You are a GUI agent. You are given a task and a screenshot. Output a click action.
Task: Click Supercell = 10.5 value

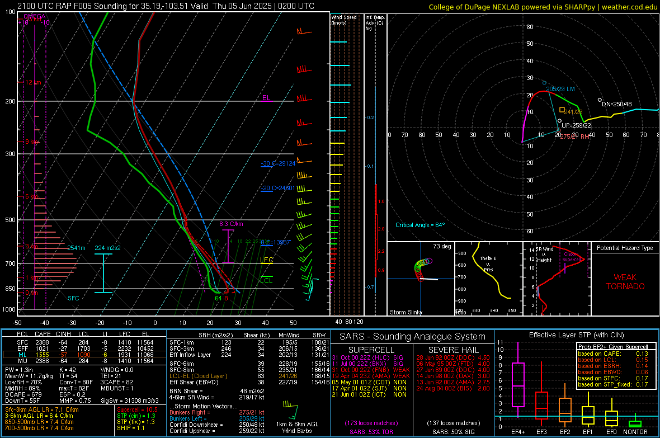point(137,410)
